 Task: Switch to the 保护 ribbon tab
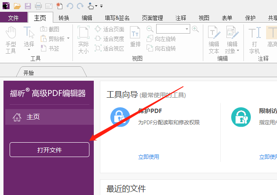[x=250, y=18]
